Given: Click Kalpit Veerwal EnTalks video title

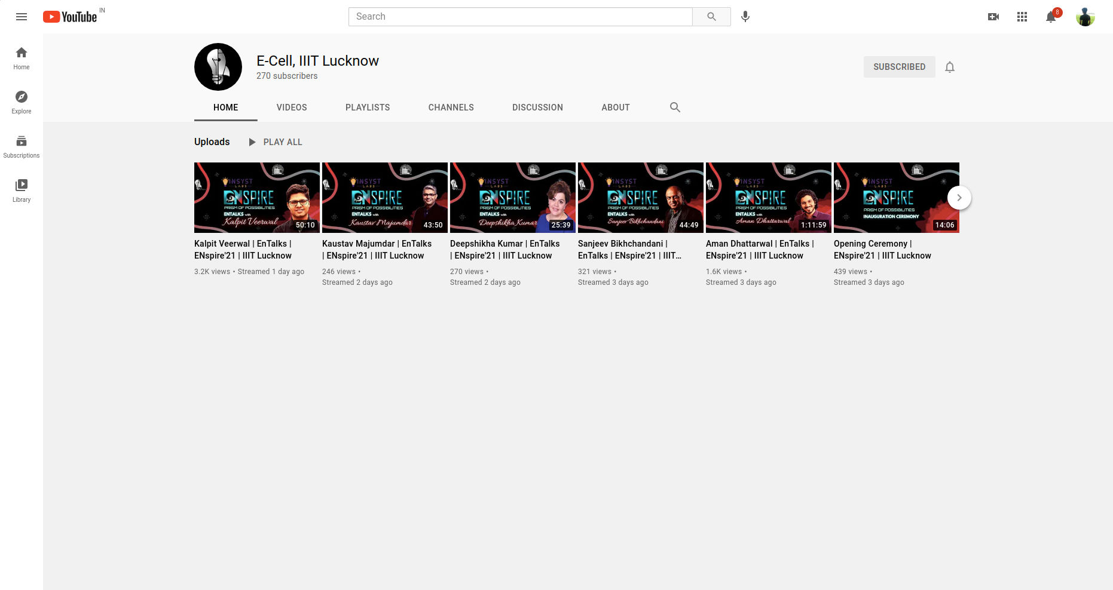Looking at the screenshot, I should coord(243,250).
